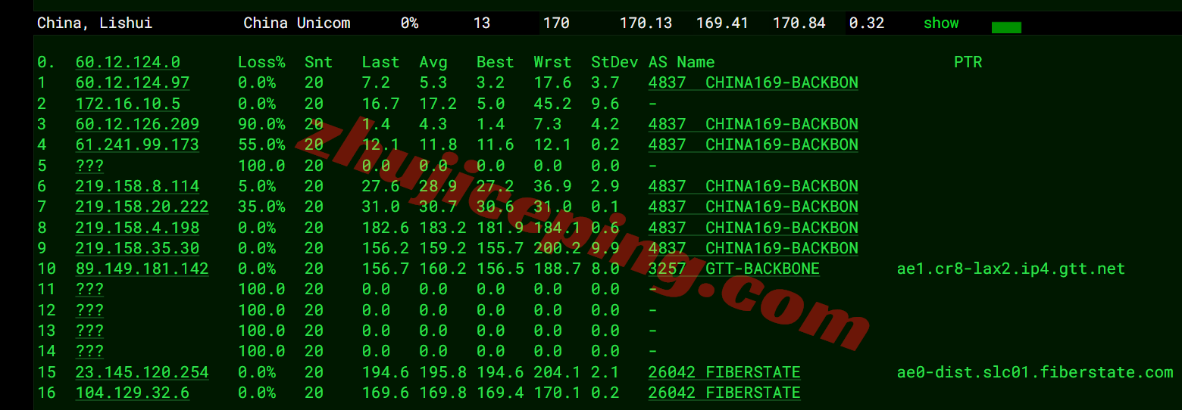Click the 169.8 average value on hop 16
1182x410 pixels.
tap(442, 393)
